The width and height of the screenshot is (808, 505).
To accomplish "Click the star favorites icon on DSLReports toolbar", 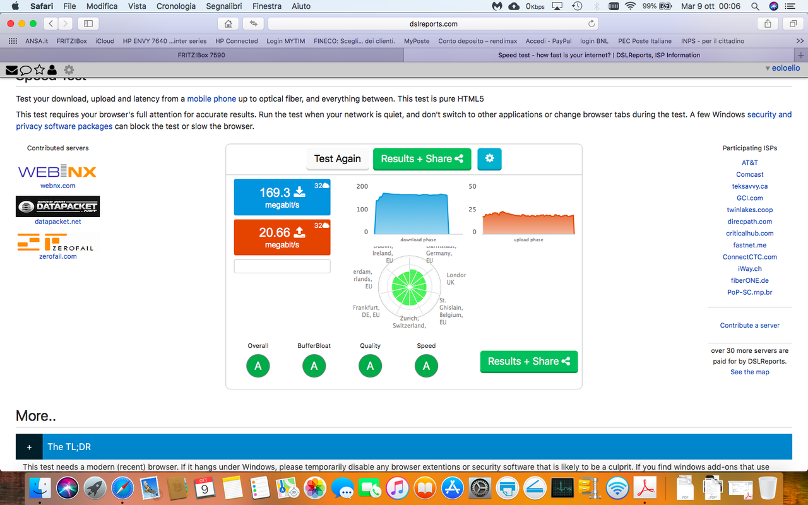I will (x=39, y=69).
